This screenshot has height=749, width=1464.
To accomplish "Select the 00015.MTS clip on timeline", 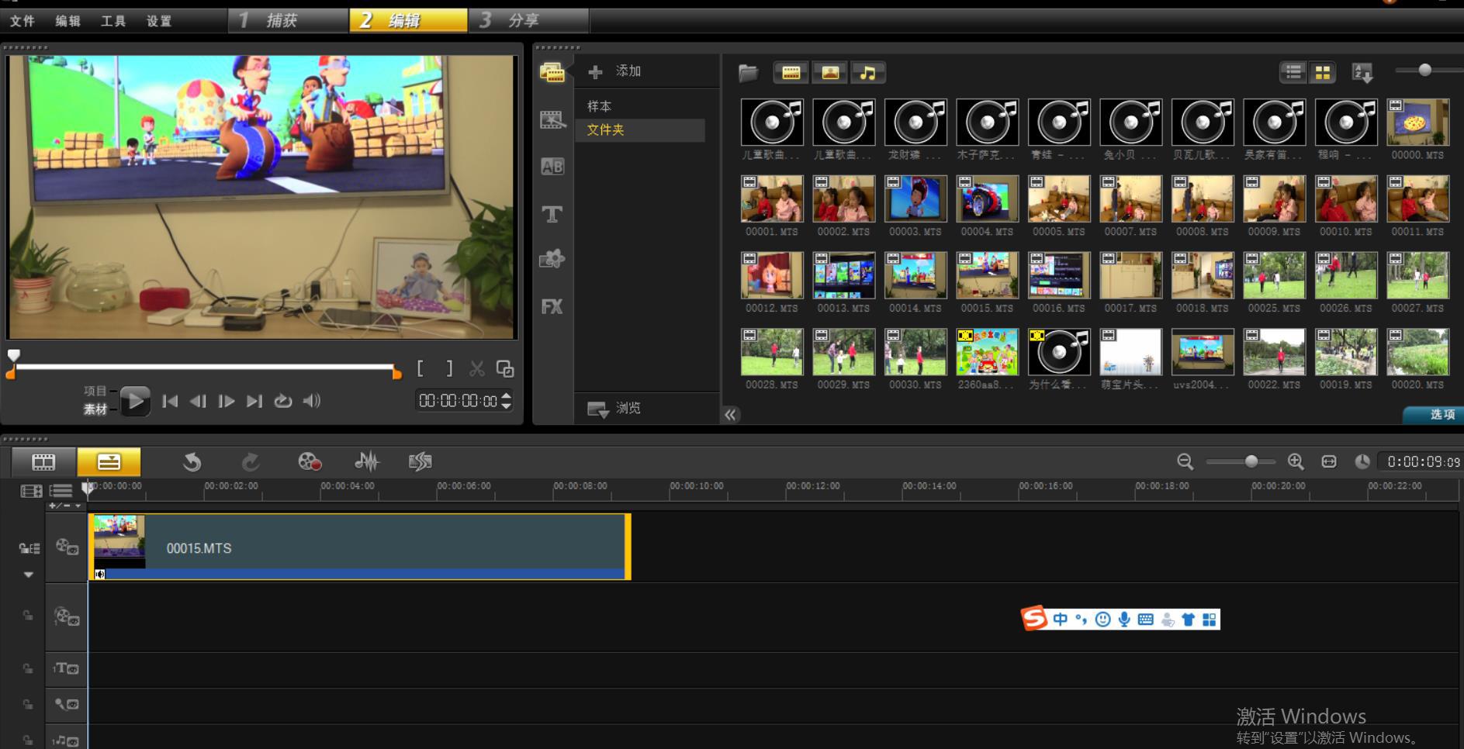I will click(x=360, y=547).
